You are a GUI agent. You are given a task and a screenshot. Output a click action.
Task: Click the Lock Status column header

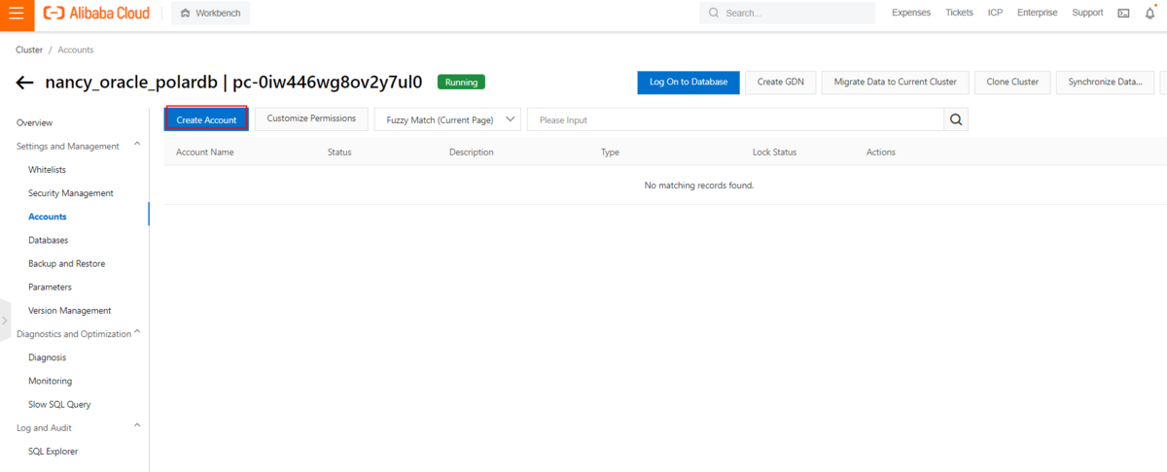click(775, 152)
